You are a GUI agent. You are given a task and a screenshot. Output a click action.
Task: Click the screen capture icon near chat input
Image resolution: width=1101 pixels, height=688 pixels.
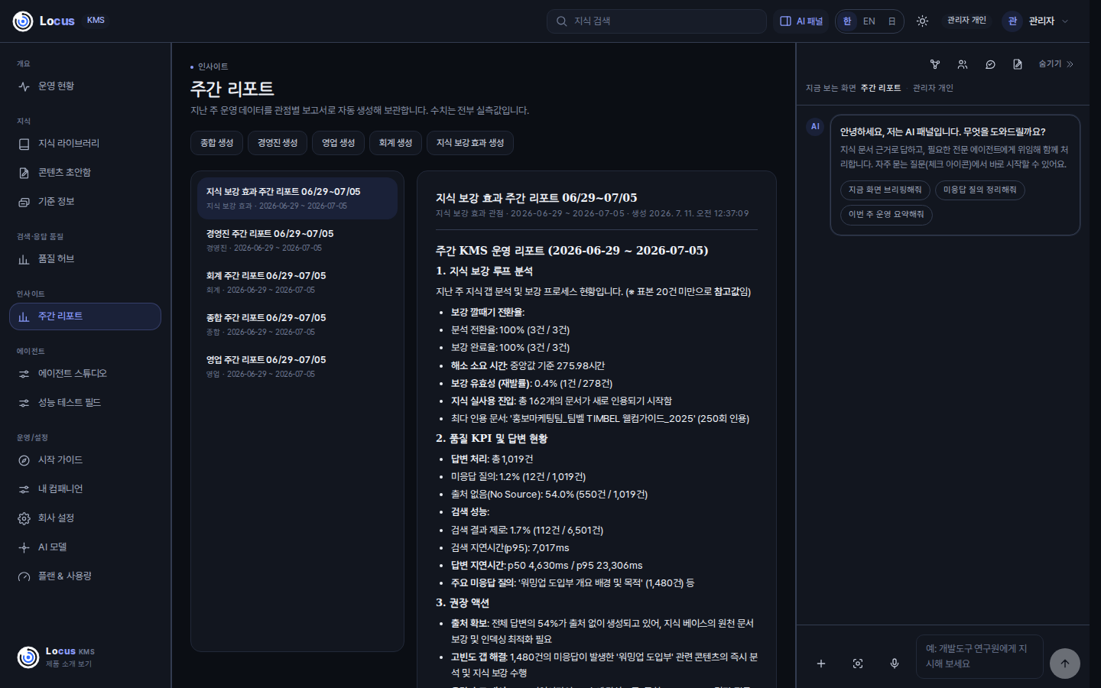pyautogui.click(x=858, y=664)
